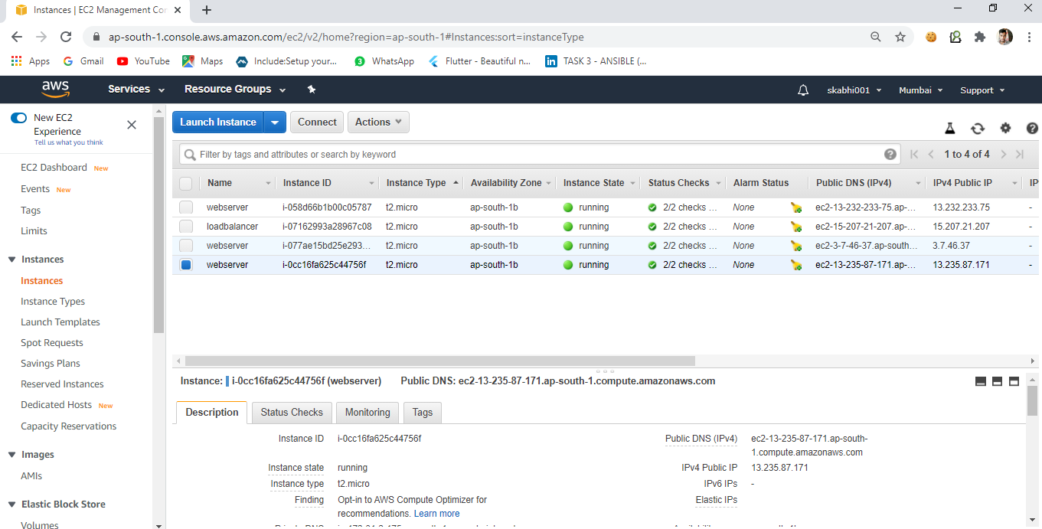This screenshot has height=529, width=1042.
Task: Click the pin favorites icon next to Resource Groups
Action: 311,90
